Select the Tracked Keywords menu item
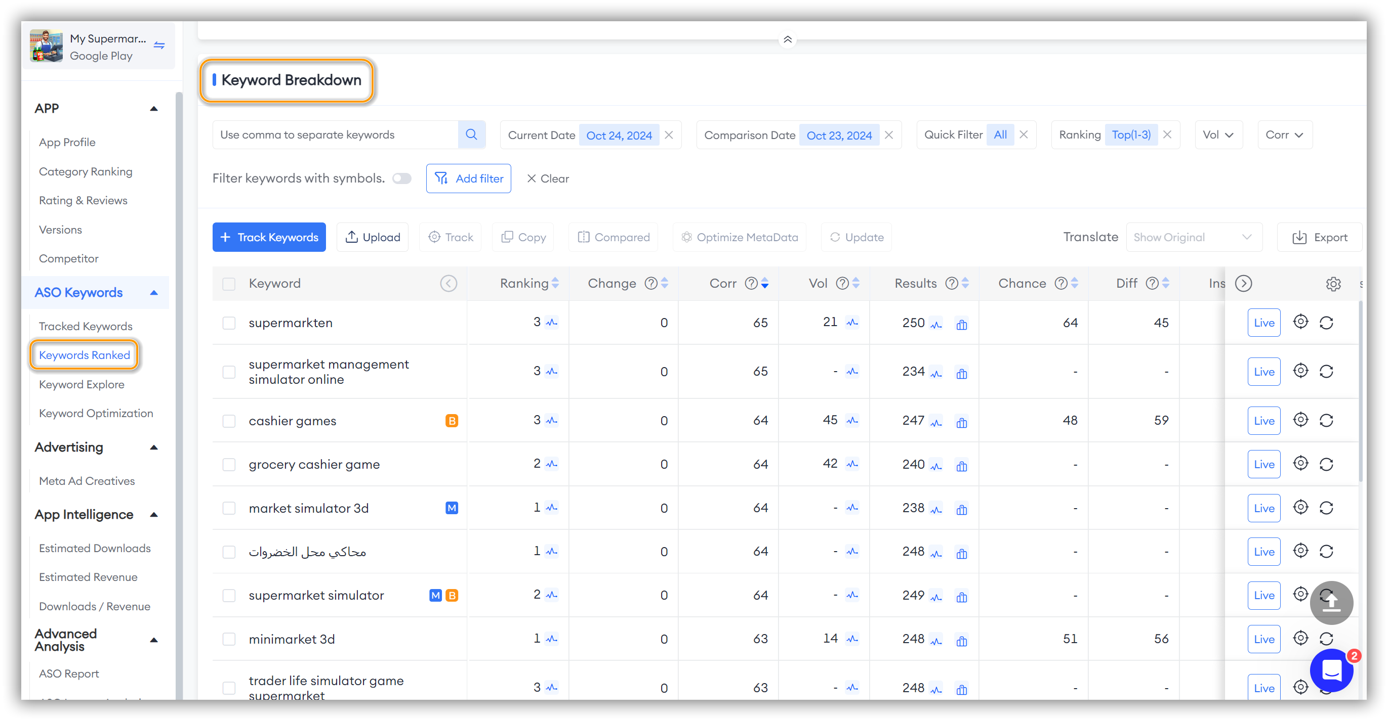This screenshot has width=1388, height=721. (x=85, y=326)
